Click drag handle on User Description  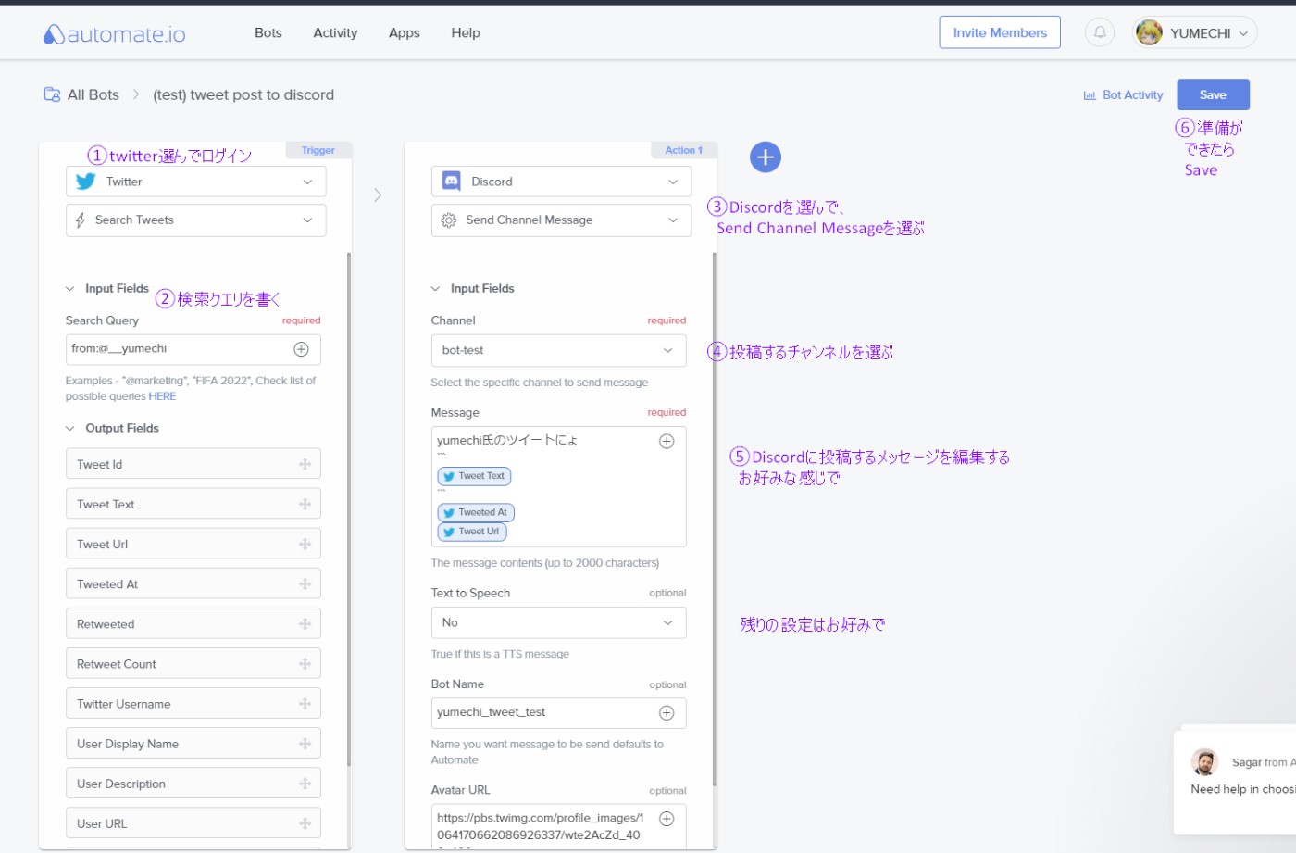click(x=305, y=784)
